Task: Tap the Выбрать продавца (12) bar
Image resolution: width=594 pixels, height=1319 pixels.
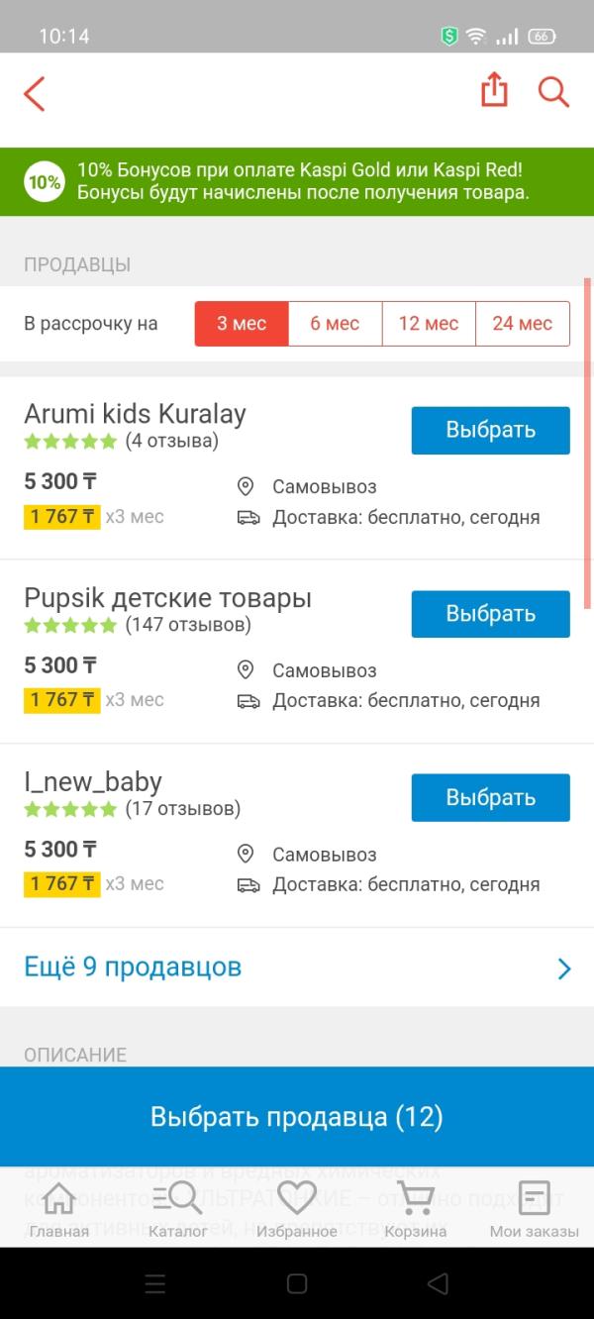Action: pos(297,1117)
